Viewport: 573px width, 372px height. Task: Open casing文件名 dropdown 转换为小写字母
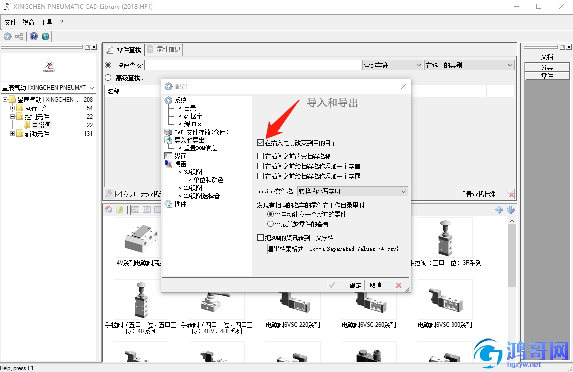pos(352,191)
